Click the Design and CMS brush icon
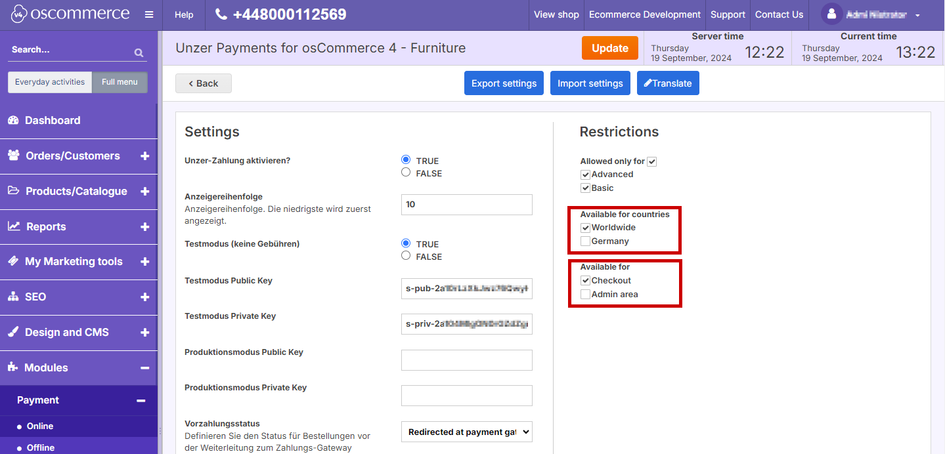This screenshot has height=454, width=945. pos(13,332)
